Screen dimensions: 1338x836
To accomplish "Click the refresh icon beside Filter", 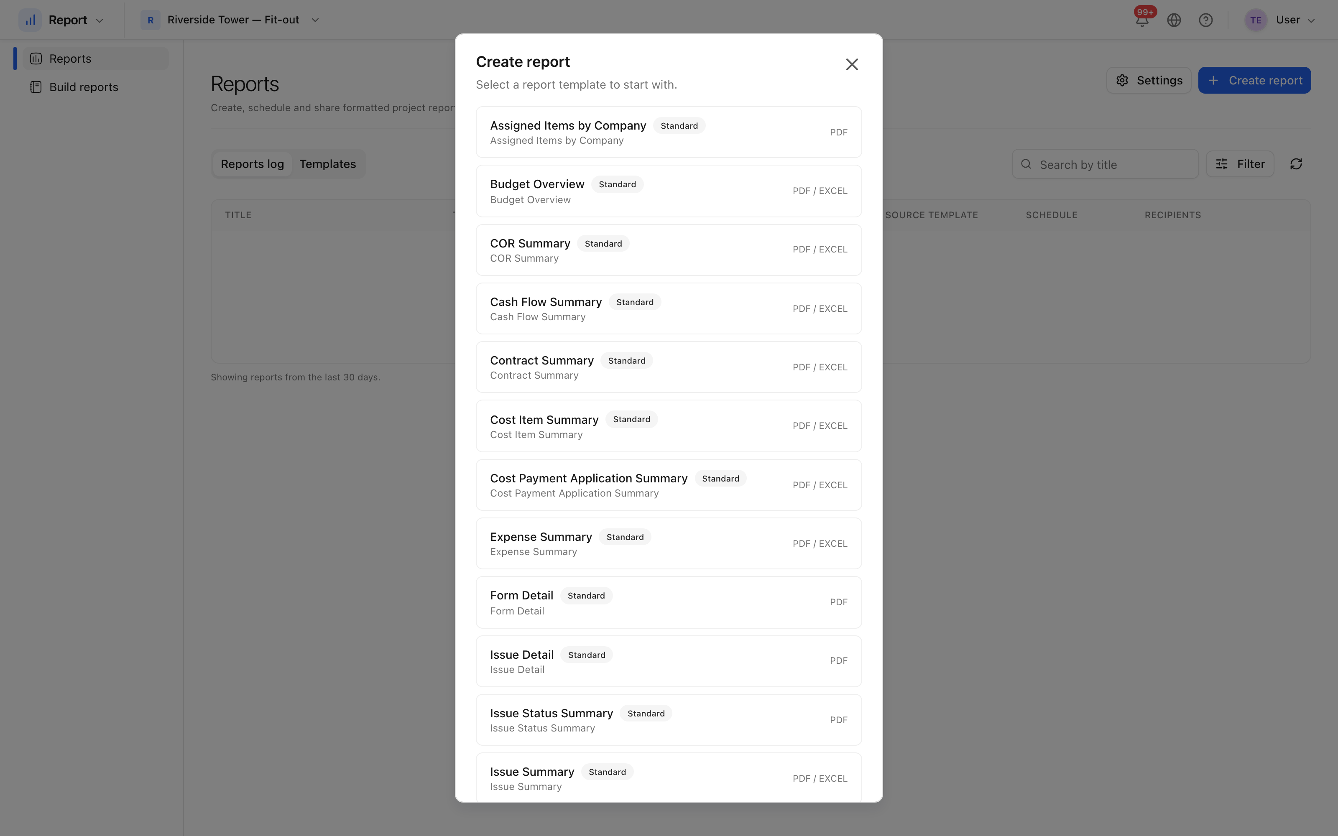I will coord(1296,164).
